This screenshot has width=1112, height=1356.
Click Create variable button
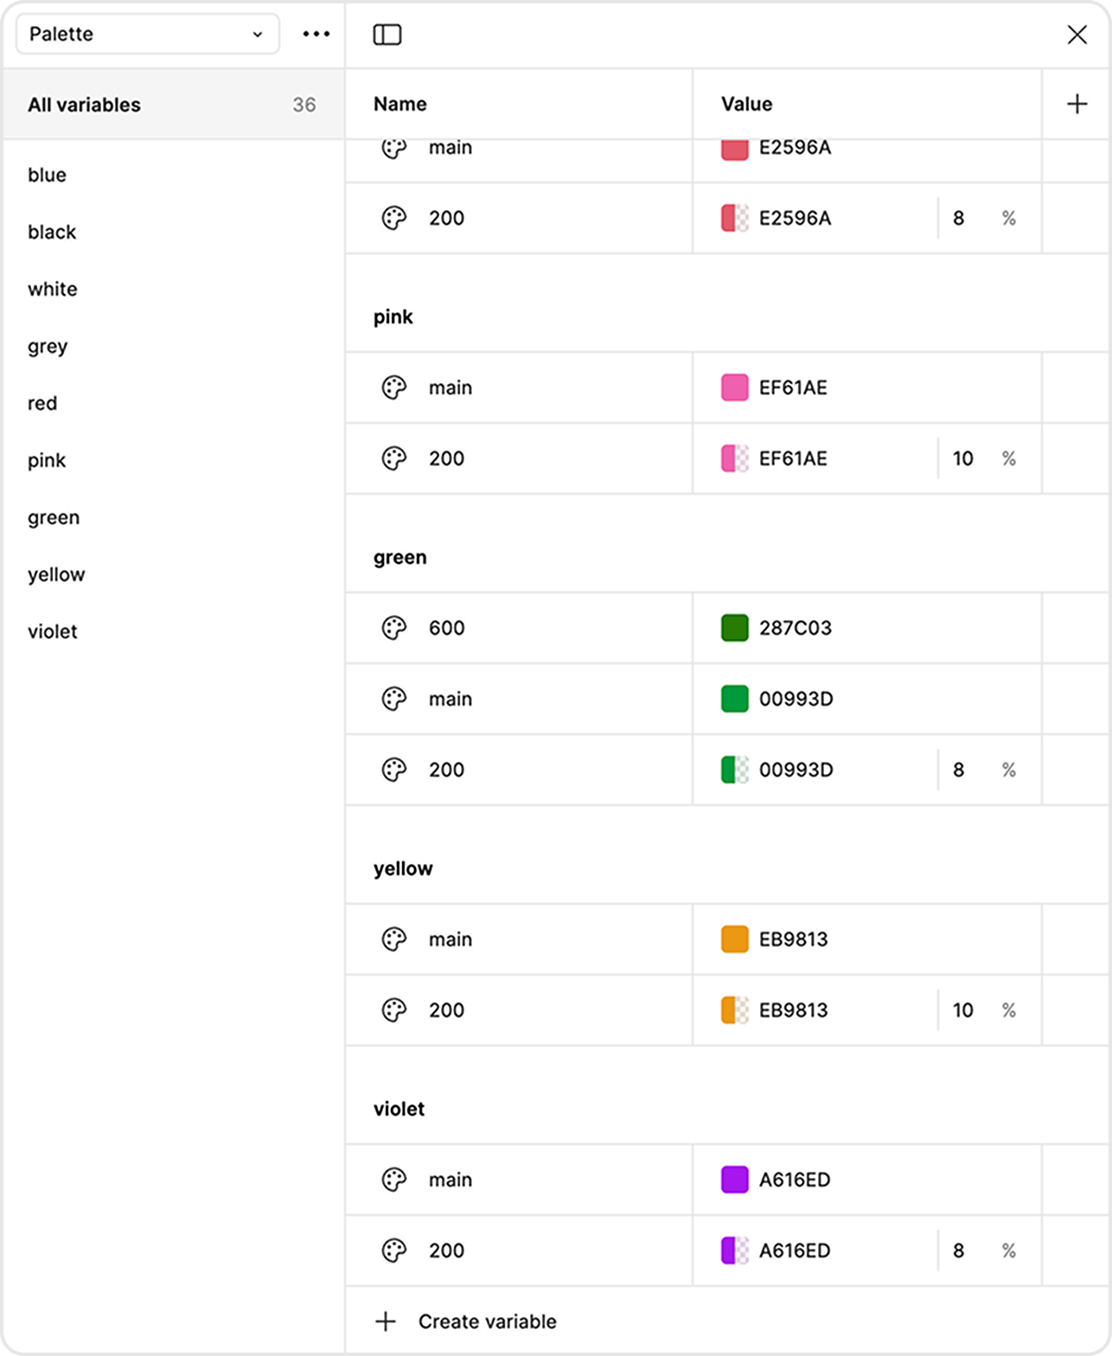click(466, 1321)
